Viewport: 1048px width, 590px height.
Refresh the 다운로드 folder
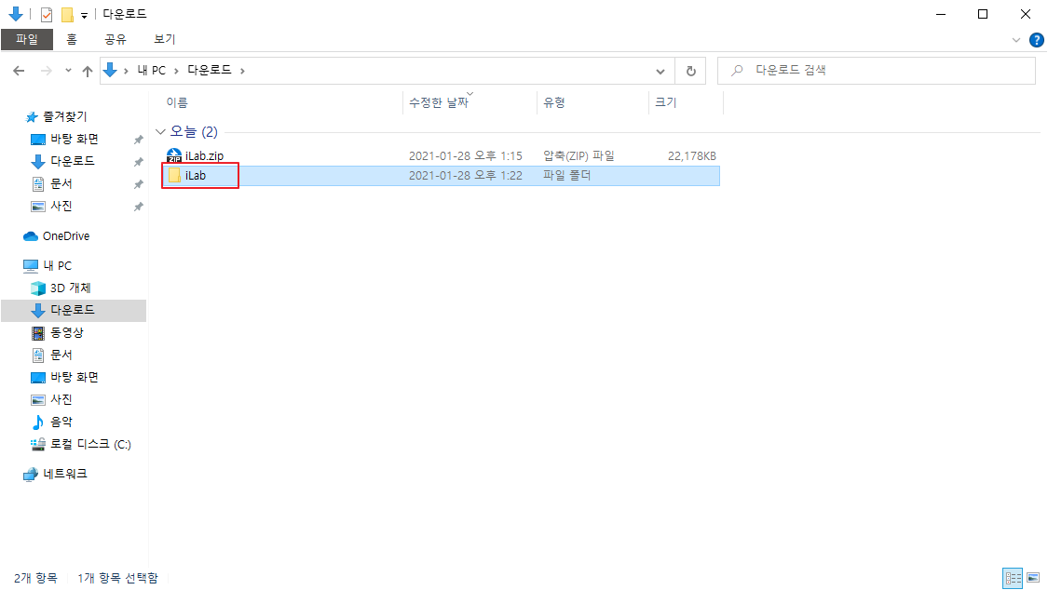[x=691, y=71]
